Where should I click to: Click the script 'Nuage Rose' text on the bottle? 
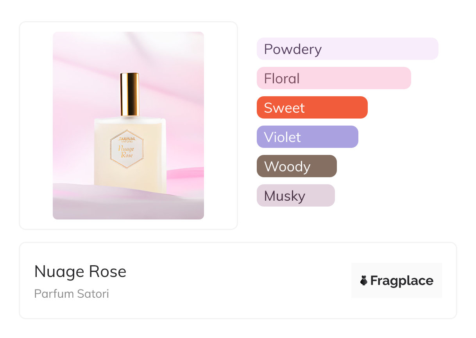[127, 152]
